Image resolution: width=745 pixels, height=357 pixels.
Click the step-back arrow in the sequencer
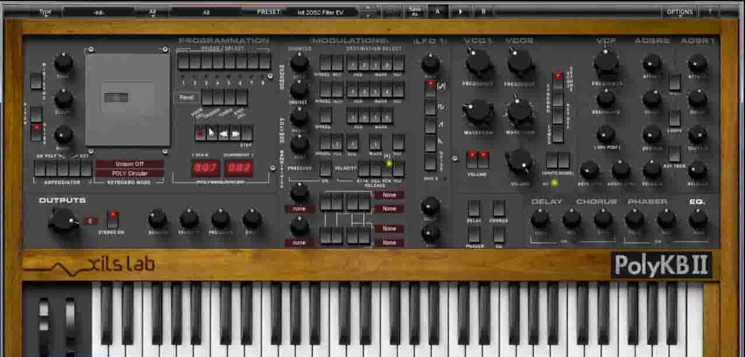[223, 133]
